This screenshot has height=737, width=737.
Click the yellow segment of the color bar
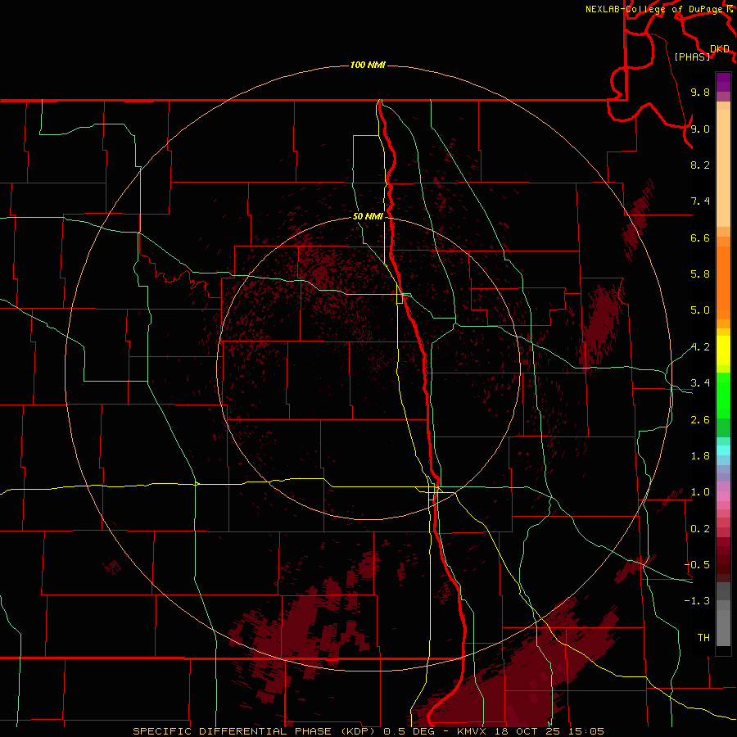723,350
